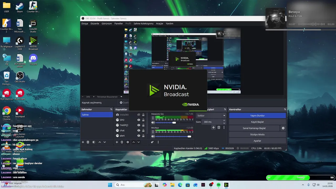Expand hidden system tray icons chevron

tap(303, 185)
